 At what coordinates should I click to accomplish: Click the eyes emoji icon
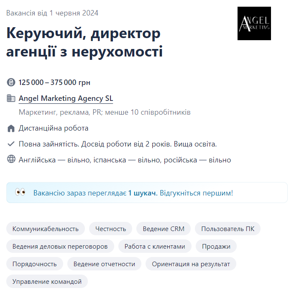(20, 193)
